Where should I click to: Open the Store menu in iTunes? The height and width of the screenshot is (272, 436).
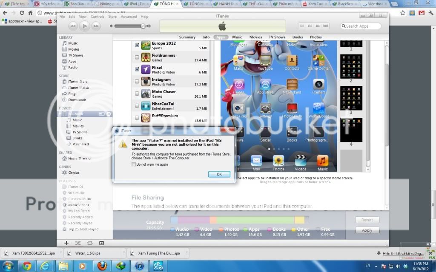112,17
